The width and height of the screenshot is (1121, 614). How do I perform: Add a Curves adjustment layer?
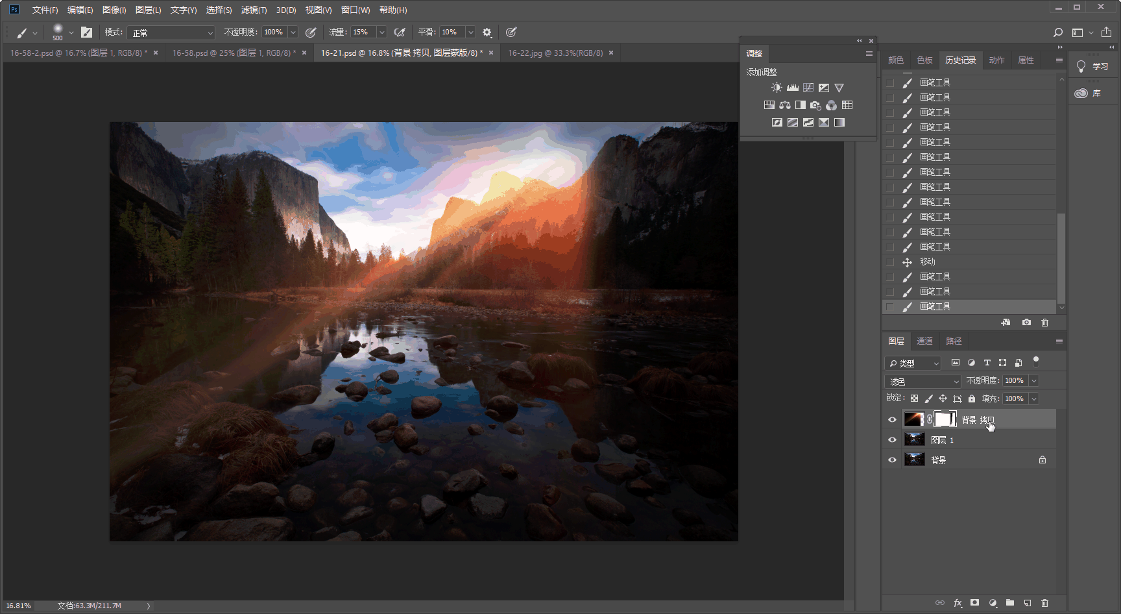(x=808, y=88)
